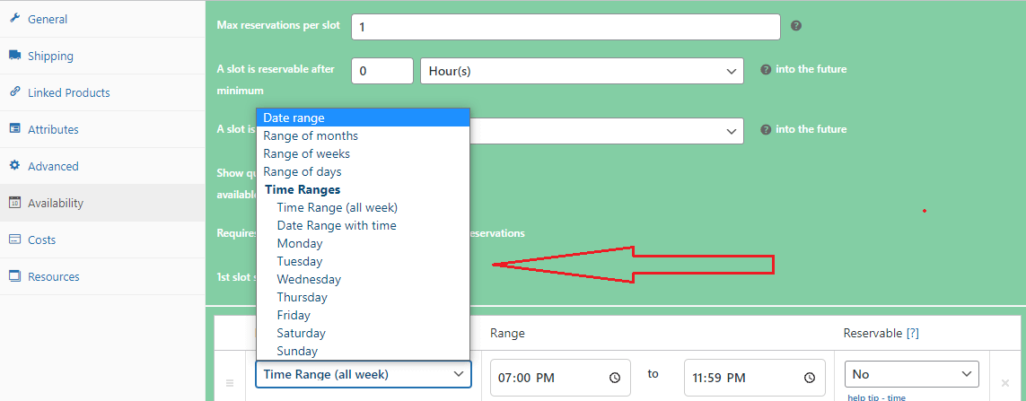Click the Linked Products link icon
The image size is (1026, 401).
(14, 92)
